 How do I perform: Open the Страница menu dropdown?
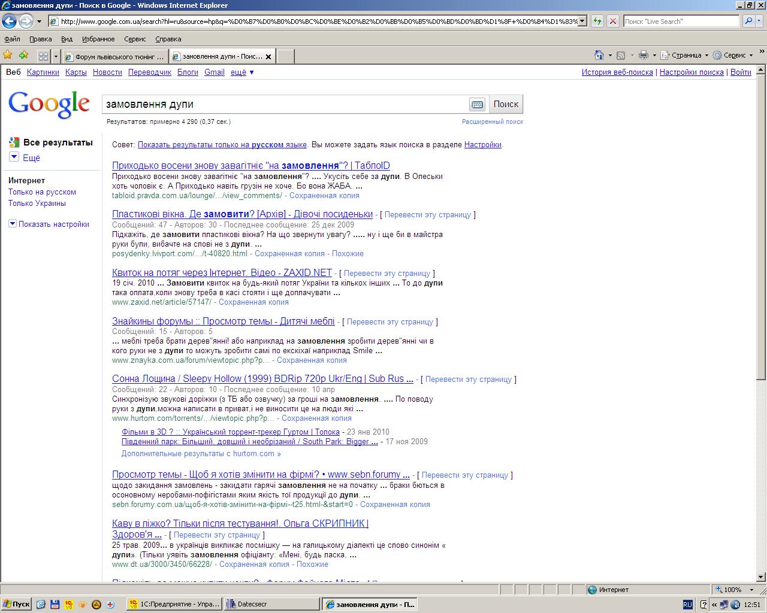pos(685,55)
